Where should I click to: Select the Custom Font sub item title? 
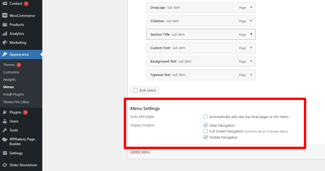coord(161,48)
